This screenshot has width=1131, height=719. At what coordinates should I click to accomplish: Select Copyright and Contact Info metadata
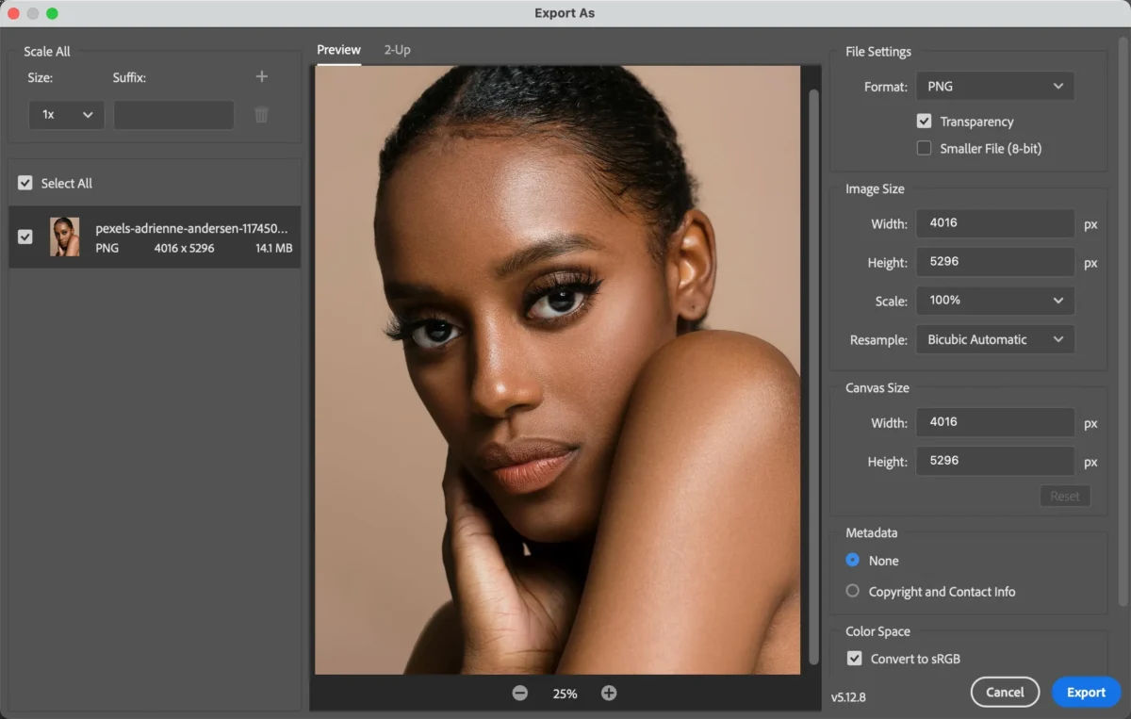click(x=852, y=591)
